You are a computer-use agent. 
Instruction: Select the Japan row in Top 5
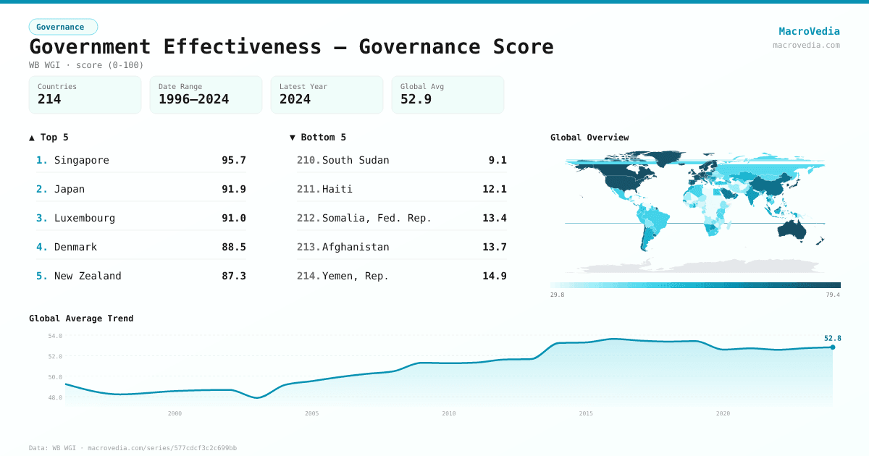(x=141, y=189)
